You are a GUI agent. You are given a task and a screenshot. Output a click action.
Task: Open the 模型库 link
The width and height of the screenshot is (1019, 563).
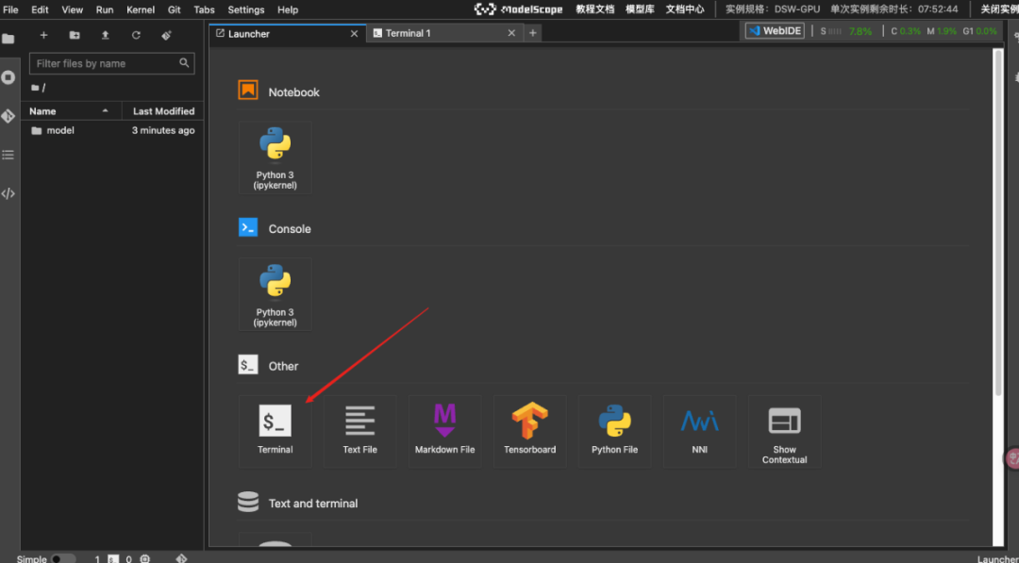(x=640, y=9)
